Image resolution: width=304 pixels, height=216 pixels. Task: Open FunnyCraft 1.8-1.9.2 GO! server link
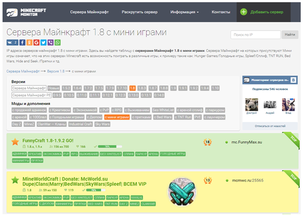coord(48,140)
